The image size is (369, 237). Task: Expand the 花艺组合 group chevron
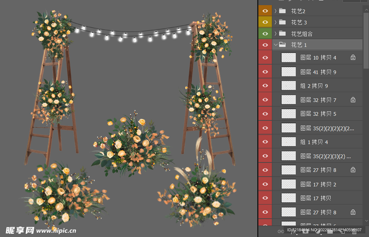pyautogui.click(x=276, y=34)
